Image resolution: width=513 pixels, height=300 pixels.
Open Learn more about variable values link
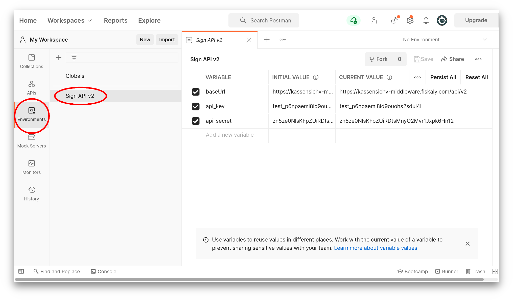pos(375,248)
